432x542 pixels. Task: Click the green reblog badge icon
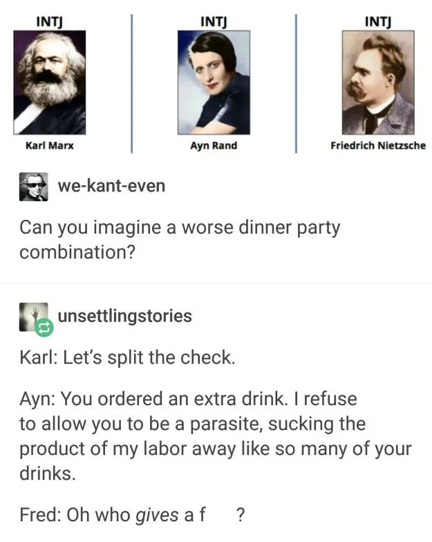click(44, 327)
